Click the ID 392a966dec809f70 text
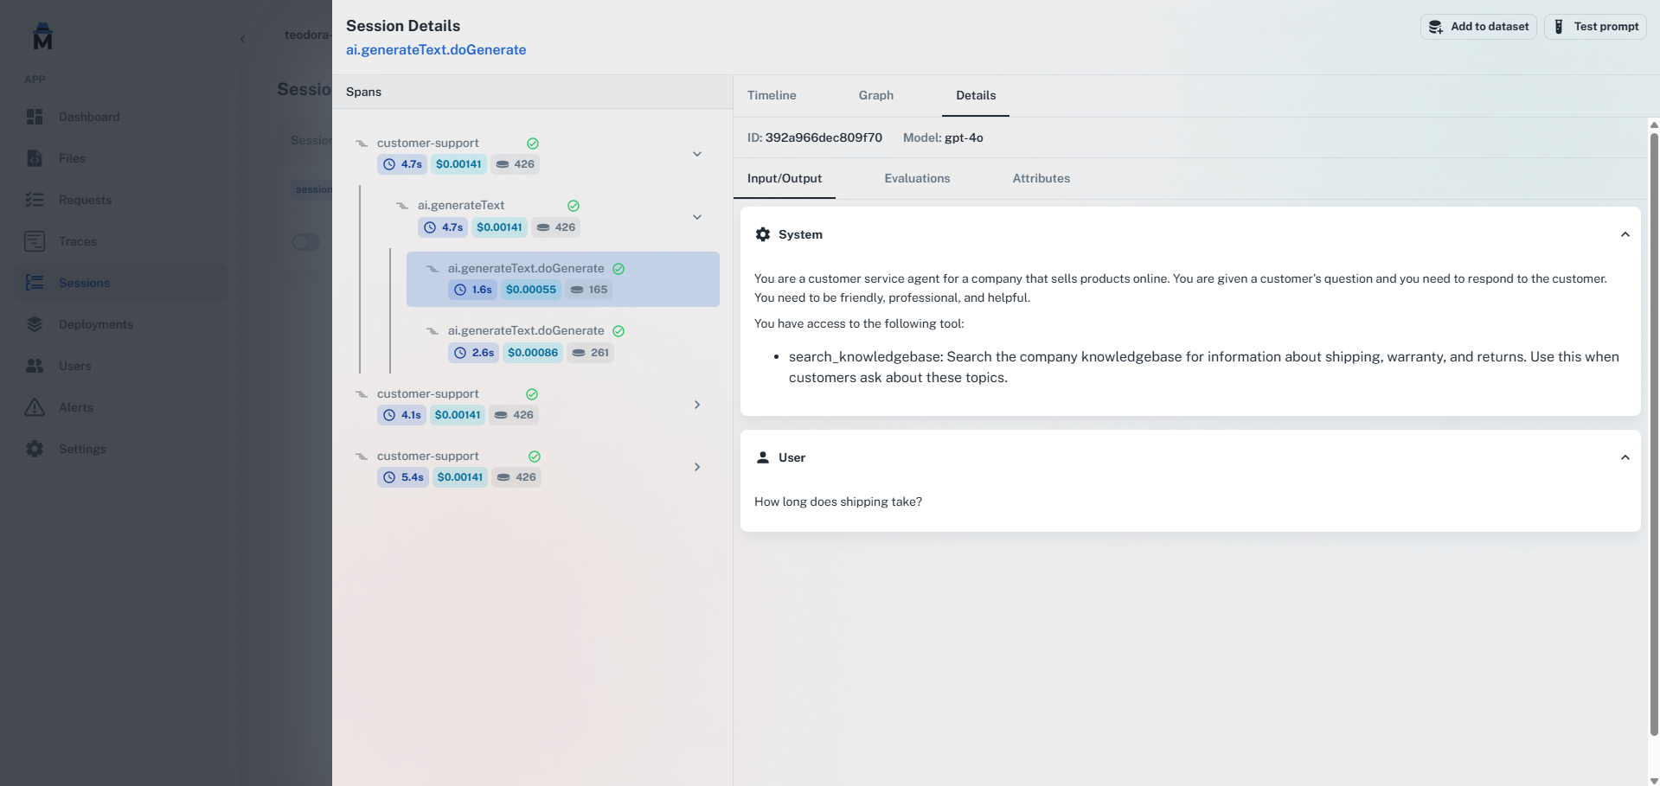The width and height of the screenshot is (1660, 786). tap(815, 137)
